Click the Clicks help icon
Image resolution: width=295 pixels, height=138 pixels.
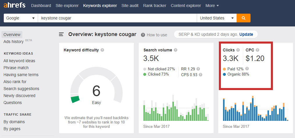coord(238,50)
